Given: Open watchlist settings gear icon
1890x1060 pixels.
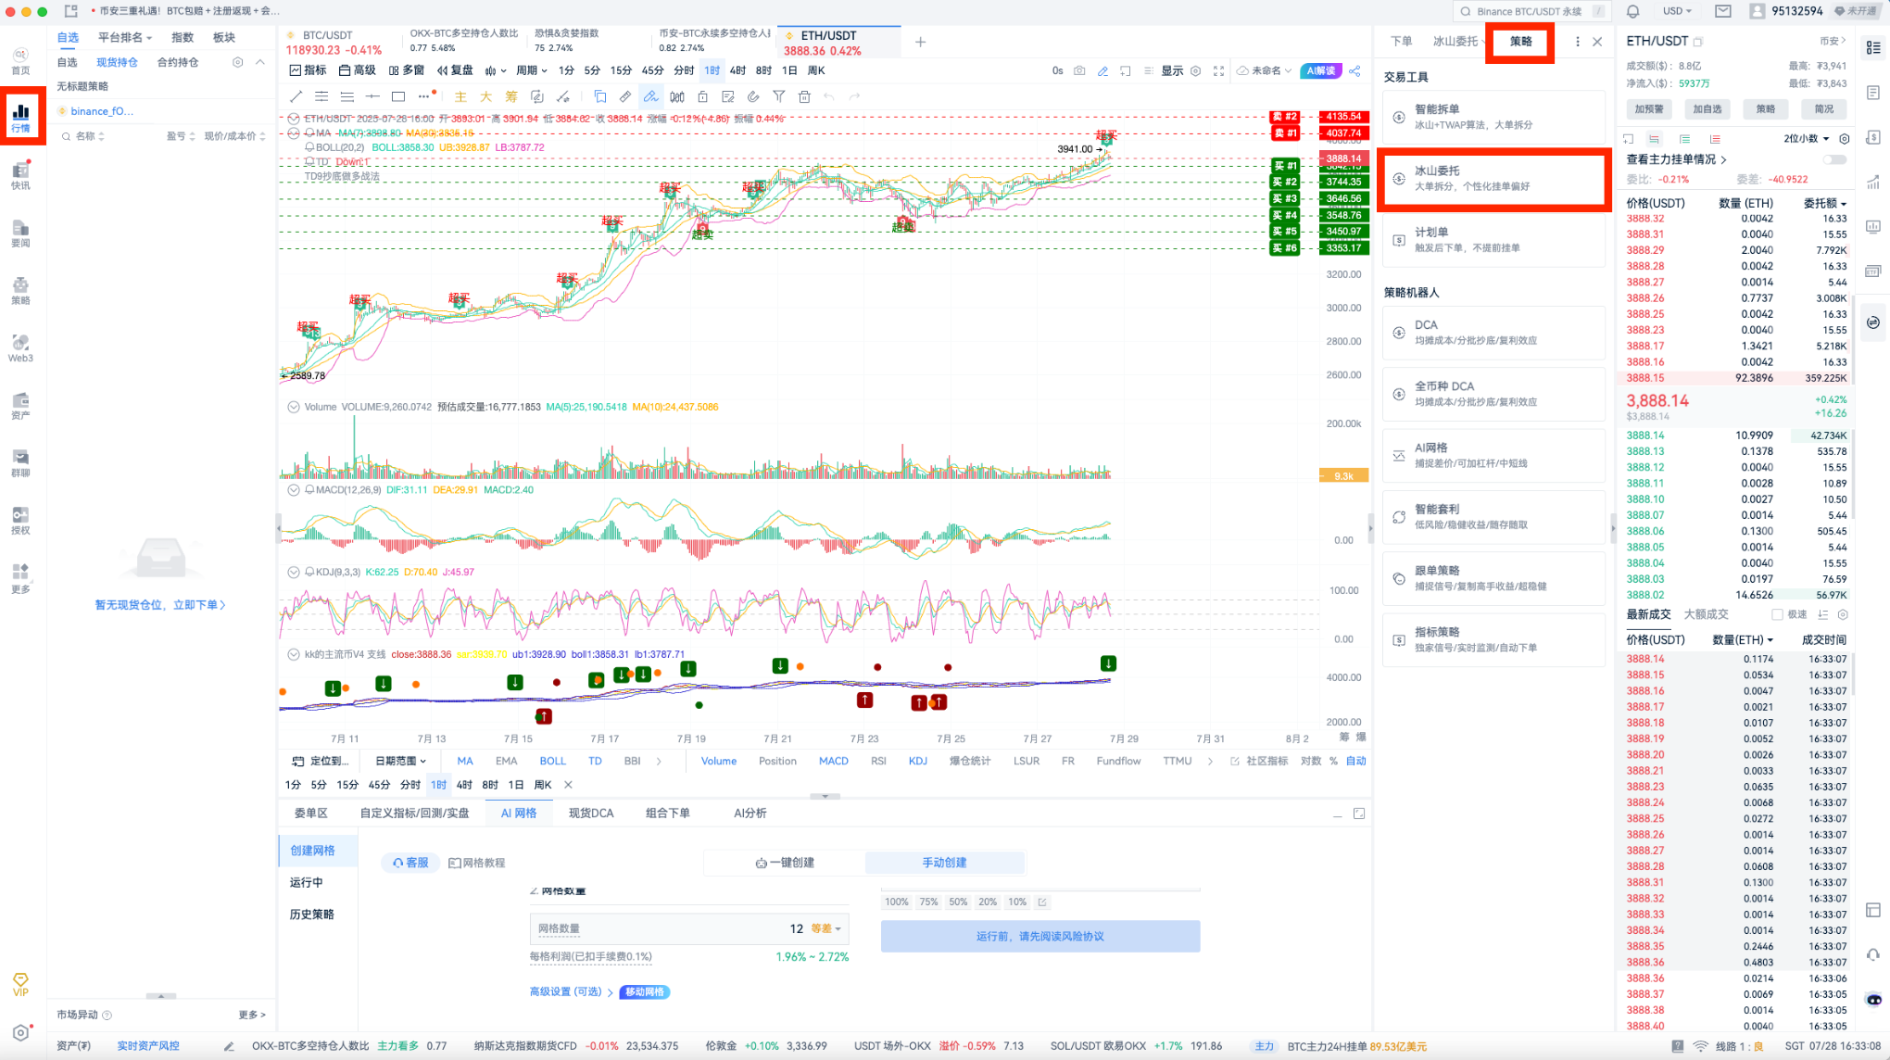Looking at the screenshot, I should coord(237,62).
